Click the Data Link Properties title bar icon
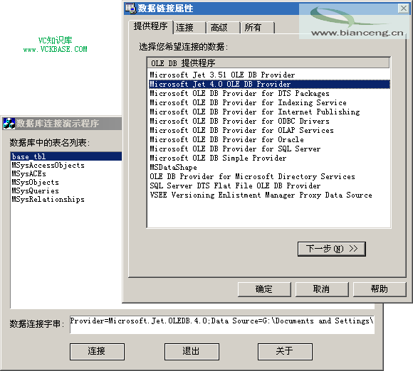 130,8
